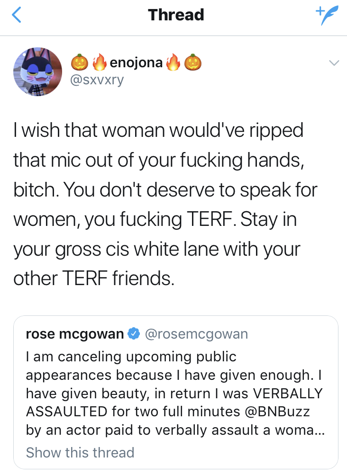
Task: Expand the truncated quoted text at "woma..."
Action: pos(303,430)
